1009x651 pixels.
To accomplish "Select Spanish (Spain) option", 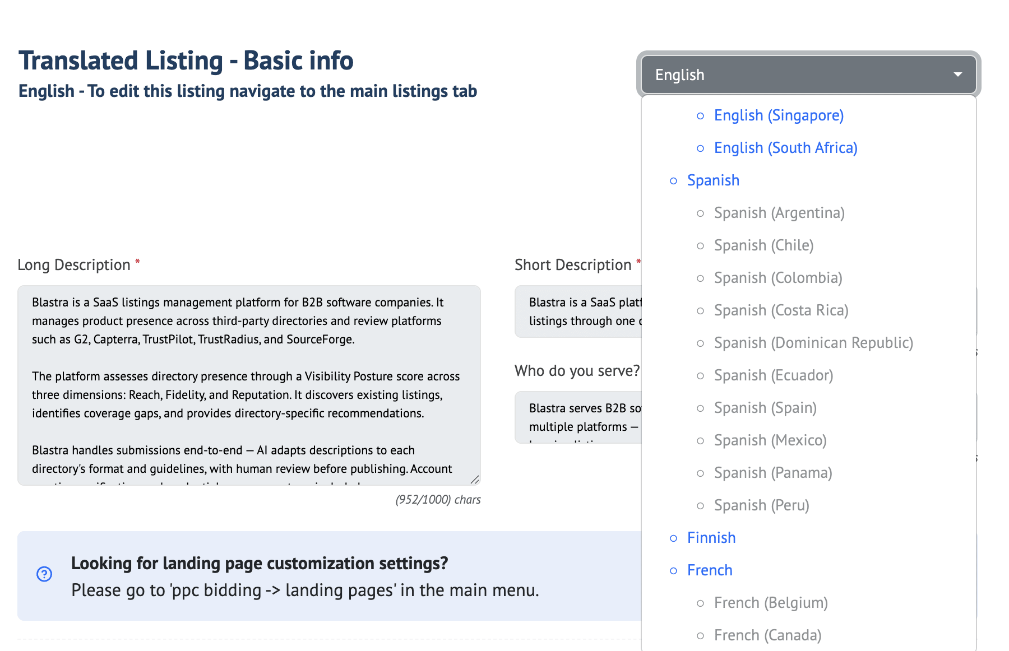I will (765, 408).
